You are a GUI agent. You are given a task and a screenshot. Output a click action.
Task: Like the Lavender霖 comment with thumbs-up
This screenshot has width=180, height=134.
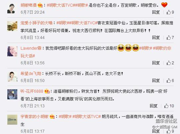coord(170,63)
